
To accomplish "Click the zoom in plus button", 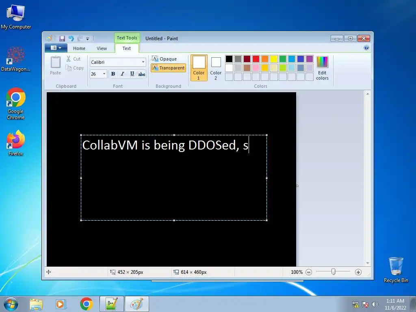I will pyautogui.click(x=358, y=272).
